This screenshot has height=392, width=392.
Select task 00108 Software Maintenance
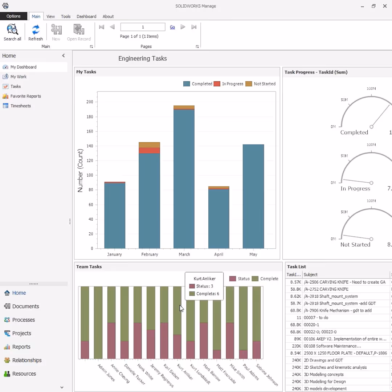[x=339, y=346]
